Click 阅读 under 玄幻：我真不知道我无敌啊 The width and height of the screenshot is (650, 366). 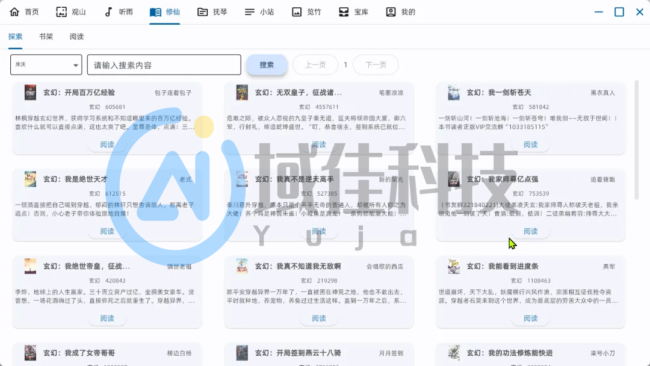tap(319, 318)
